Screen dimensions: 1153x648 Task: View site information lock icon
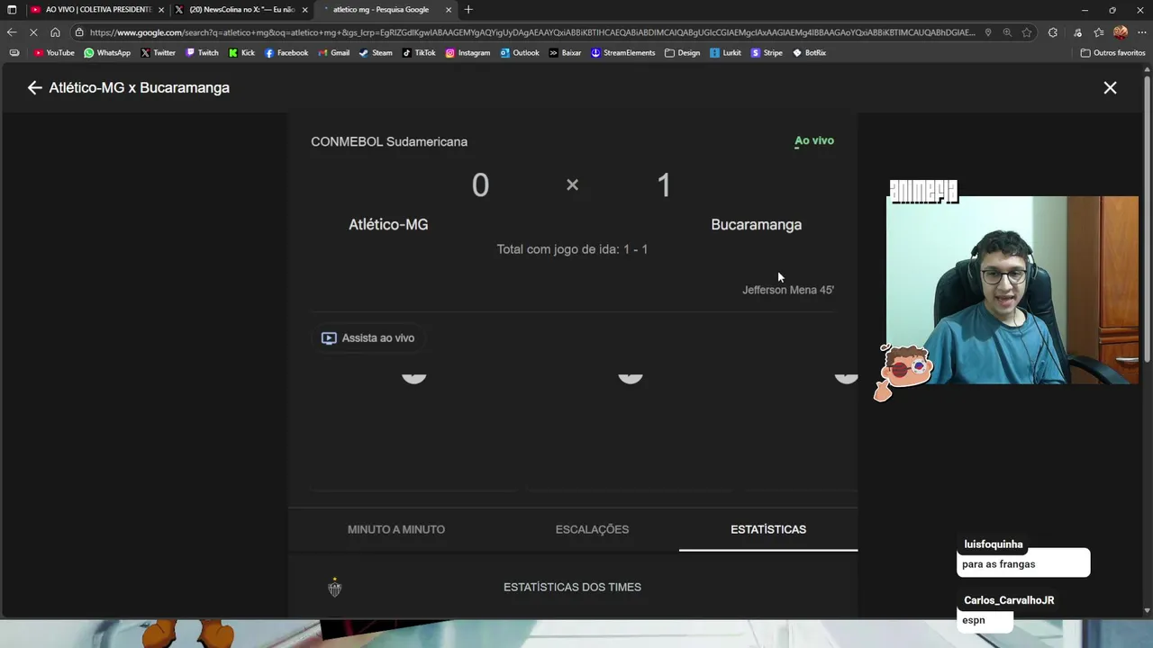pos(80,32)
